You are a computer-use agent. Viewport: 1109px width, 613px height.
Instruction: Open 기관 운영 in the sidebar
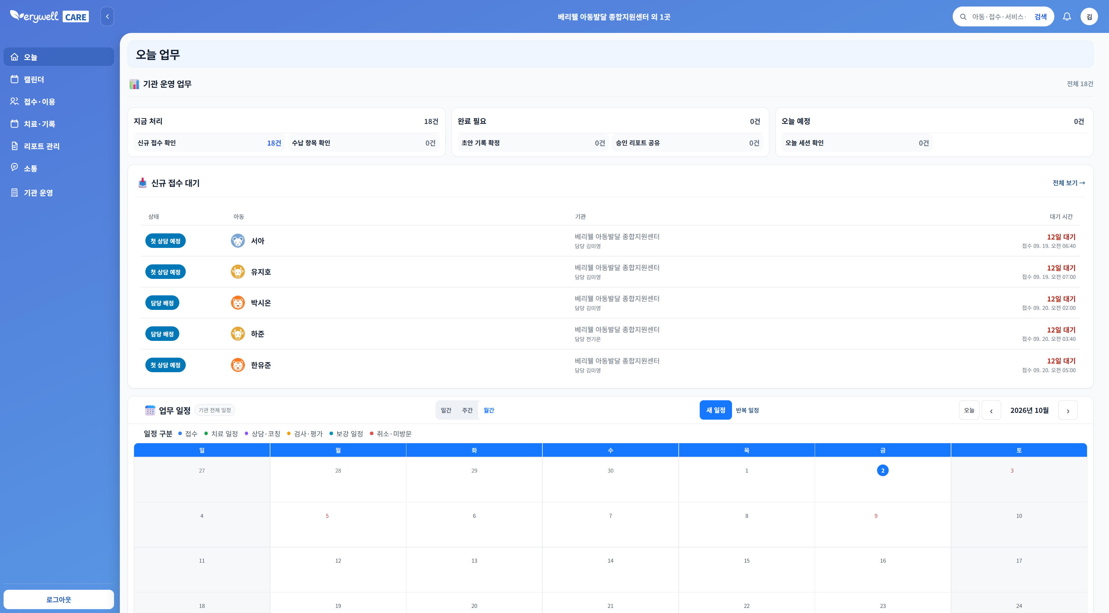[x=58, y=193]
